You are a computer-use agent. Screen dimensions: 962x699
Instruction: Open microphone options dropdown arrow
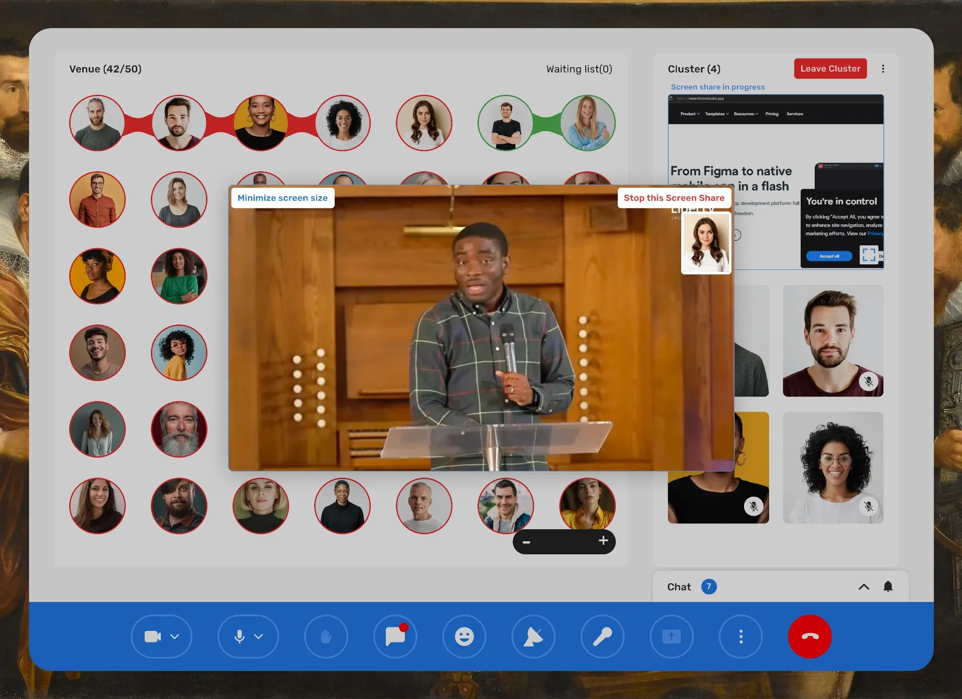(x=259, y=636)
